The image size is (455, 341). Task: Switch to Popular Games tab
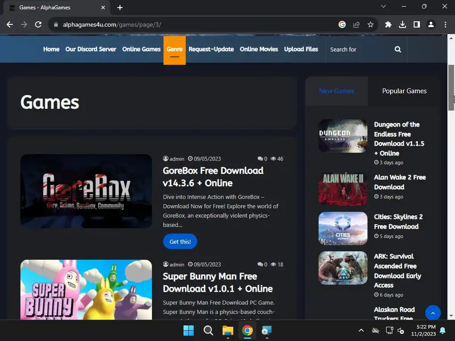[404, 91]
